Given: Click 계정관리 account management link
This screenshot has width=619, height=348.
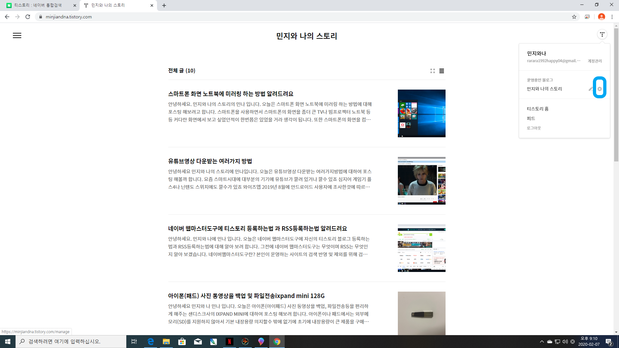Looking at the screenshot, I should pyautogui.click(x=594, y=61).
